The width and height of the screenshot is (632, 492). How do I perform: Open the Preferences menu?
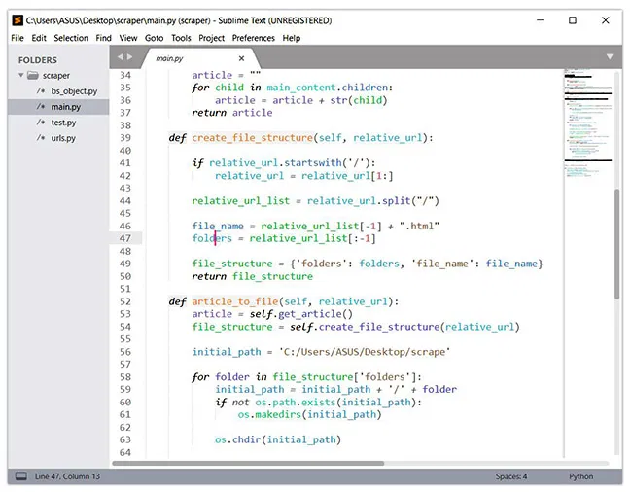pyautogui.click(x=253, y=38)
